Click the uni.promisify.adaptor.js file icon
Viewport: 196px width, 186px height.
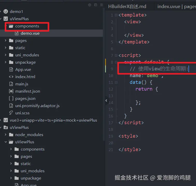point(11,106)
